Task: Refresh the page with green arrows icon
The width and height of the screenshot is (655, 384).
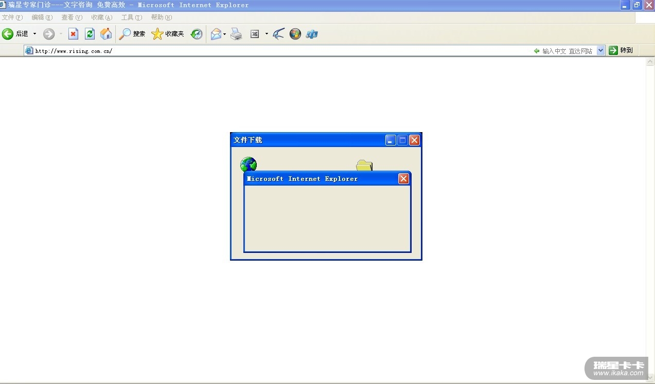Action: 90,34
